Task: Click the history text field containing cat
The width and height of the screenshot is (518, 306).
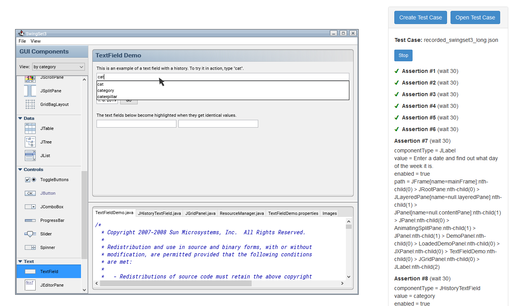Action: pyautogui.click(x=223, y=77)
